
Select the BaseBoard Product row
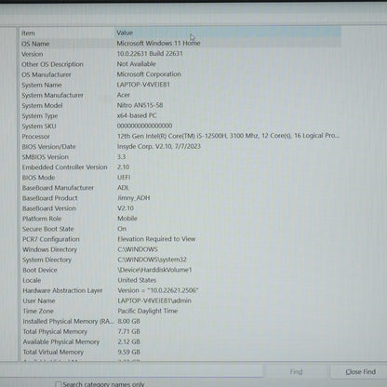(x=180, y=198)
